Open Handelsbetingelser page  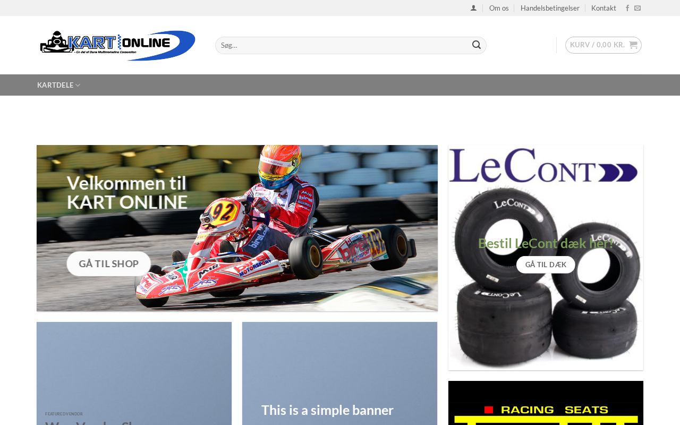click(x=550, y=8)
